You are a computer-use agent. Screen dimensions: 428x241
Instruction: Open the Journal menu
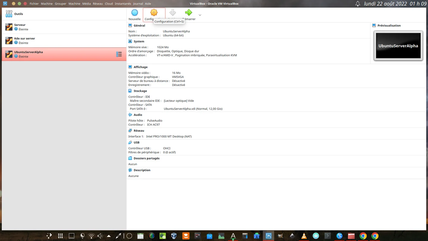[x=138, y=4]
